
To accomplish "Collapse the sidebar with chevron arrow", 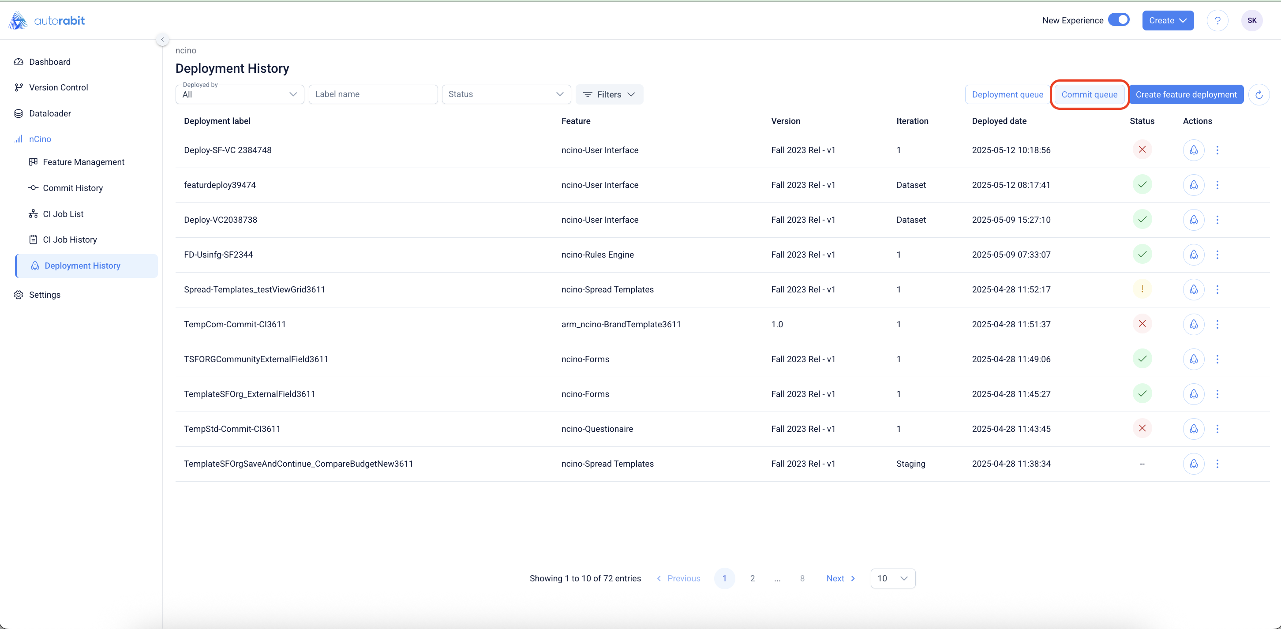I will tap(162, 39).
